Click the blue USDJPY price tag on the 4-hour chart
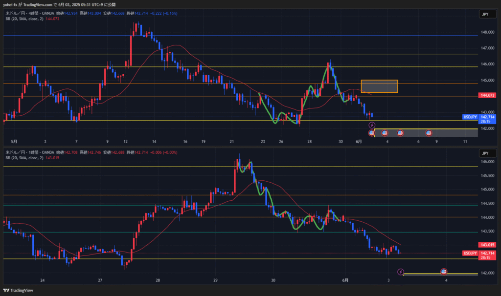Screen dimensions: 501x296 [470, 117]
